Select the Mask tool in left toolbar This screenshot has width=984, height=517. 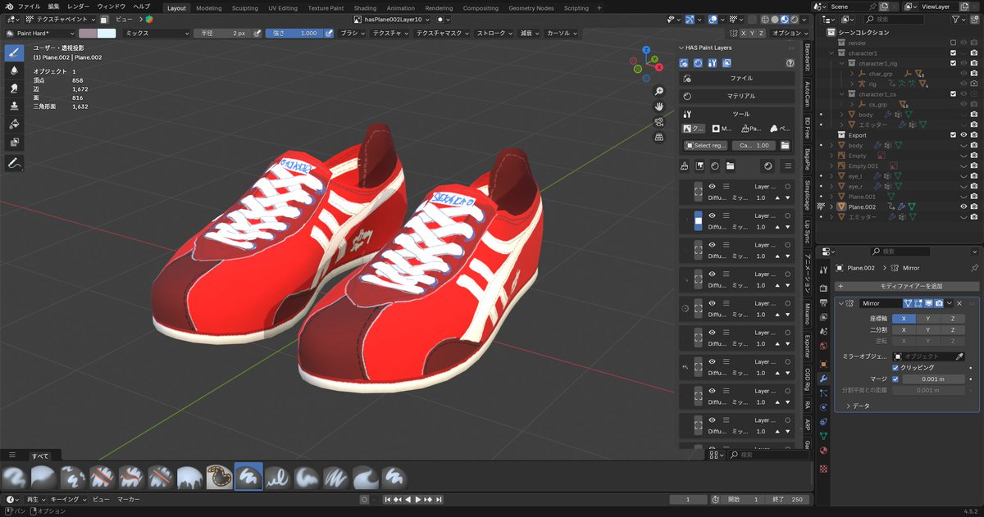coord(14,143)
